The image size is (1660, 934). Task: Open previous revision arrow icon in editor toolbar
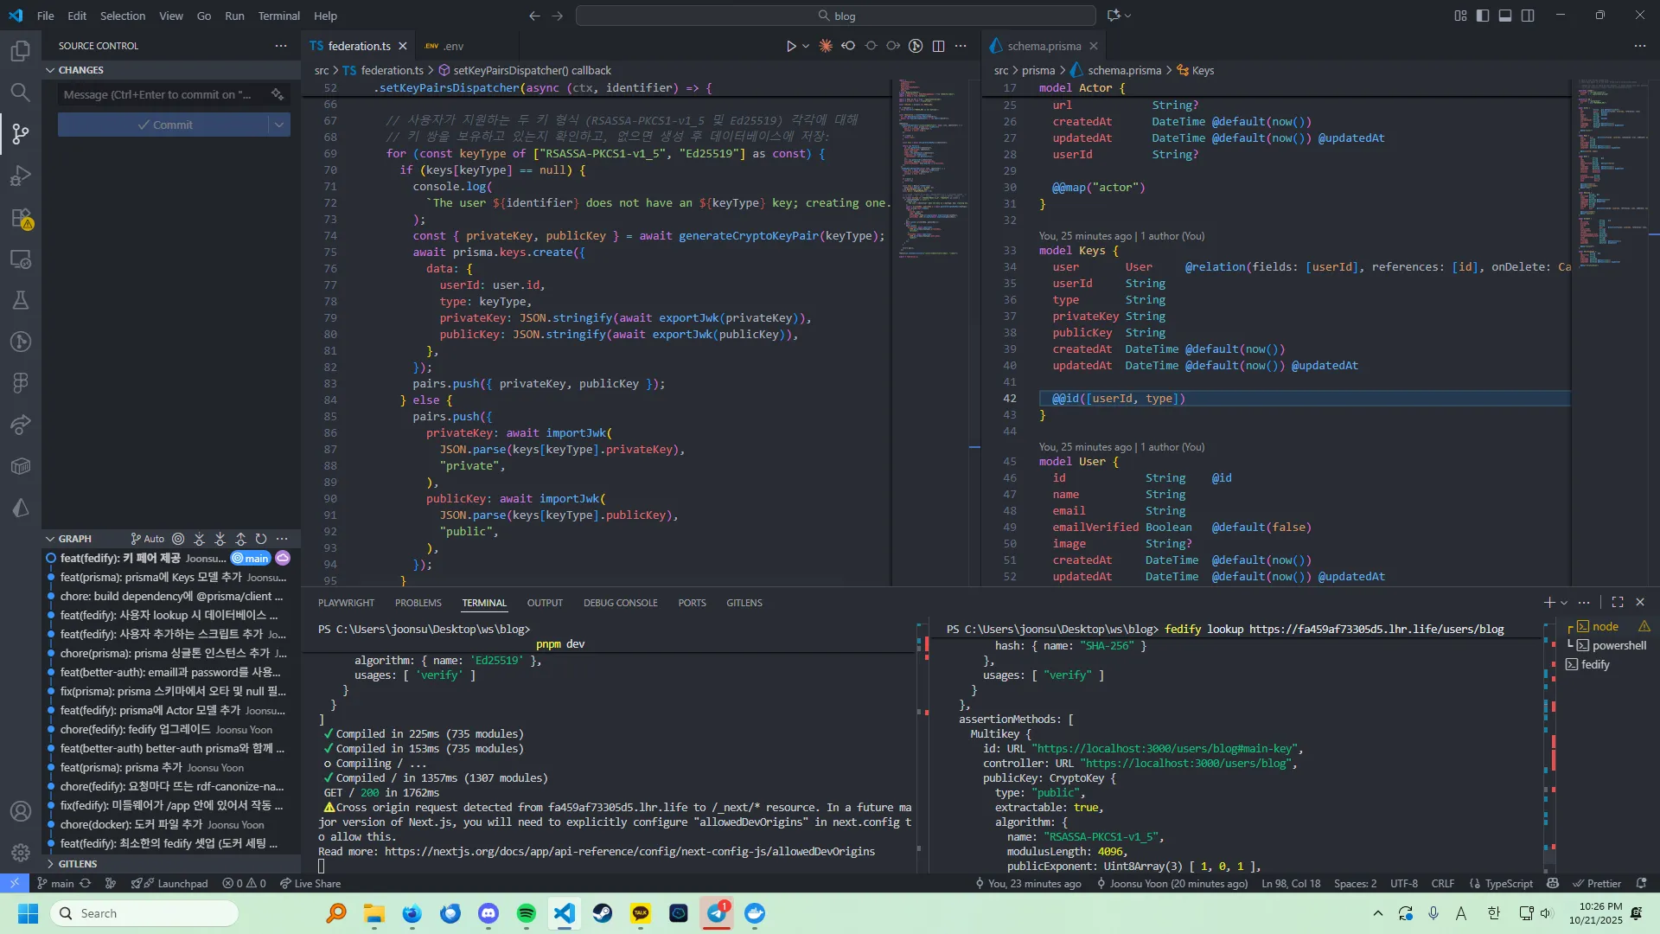click(848, 46)
